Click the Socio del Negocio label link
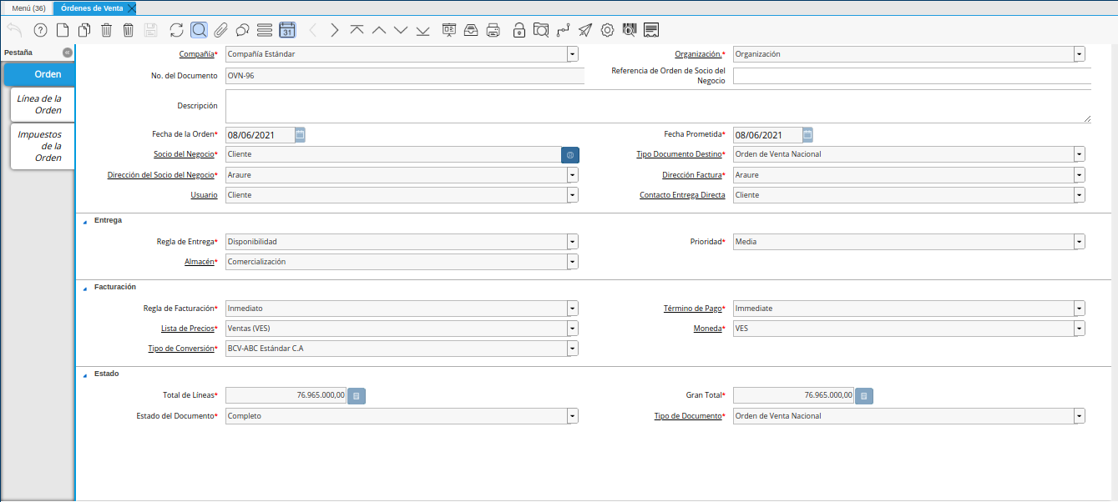This screenshot has width=1118, height=502. click(183, 154)
